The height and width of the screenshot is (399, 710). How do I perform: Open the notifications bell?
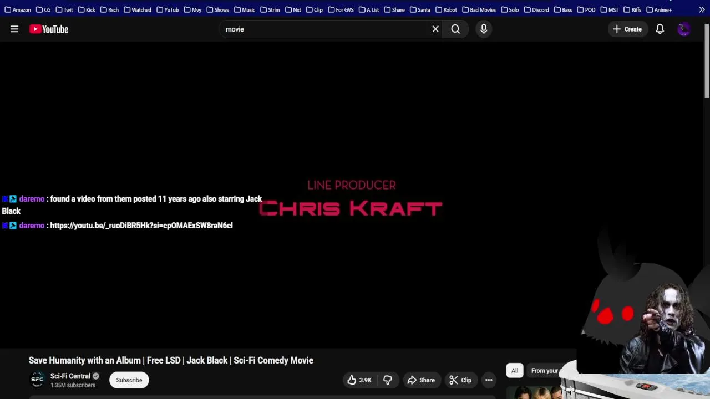(x=660, y=29)
